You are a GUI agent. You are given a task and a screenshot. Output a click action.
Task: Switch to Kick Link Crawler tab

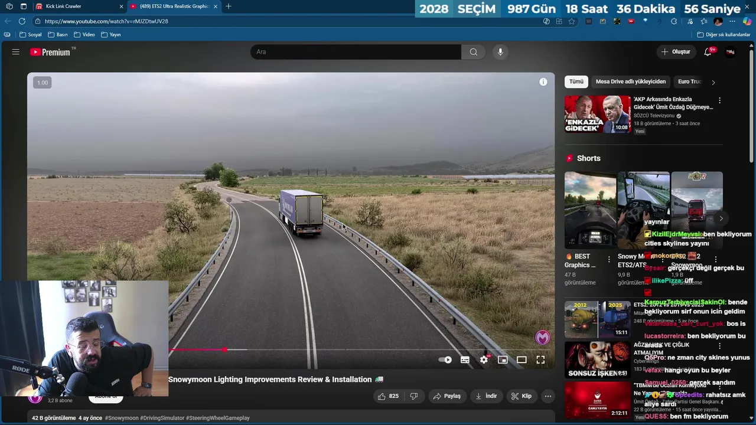click(77, 6)
